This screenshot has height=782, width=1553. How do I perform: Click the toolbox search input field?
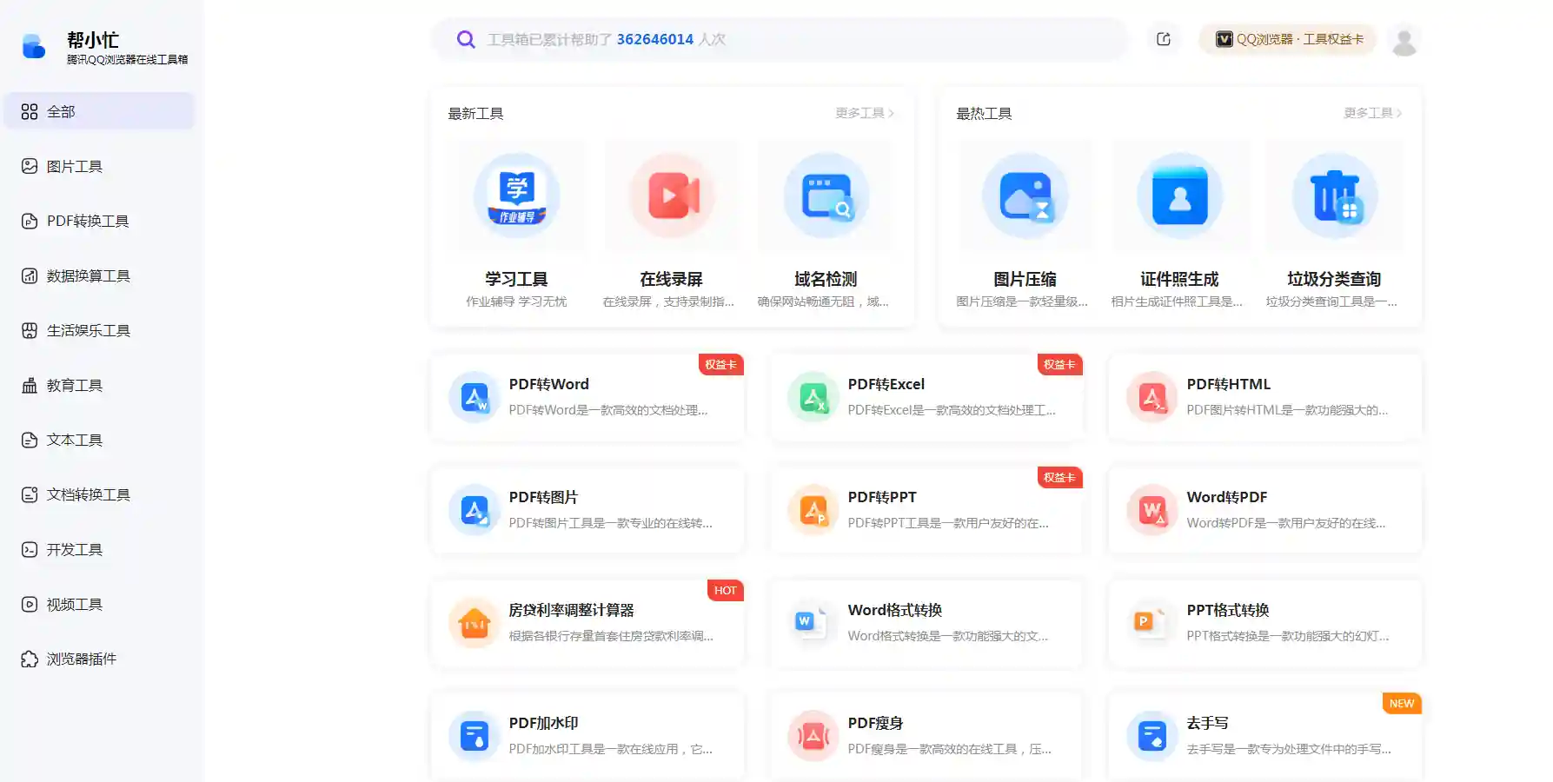(782, 39)
